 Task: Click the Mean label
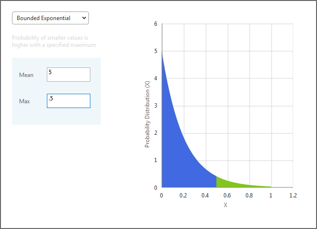click(26, 75)
